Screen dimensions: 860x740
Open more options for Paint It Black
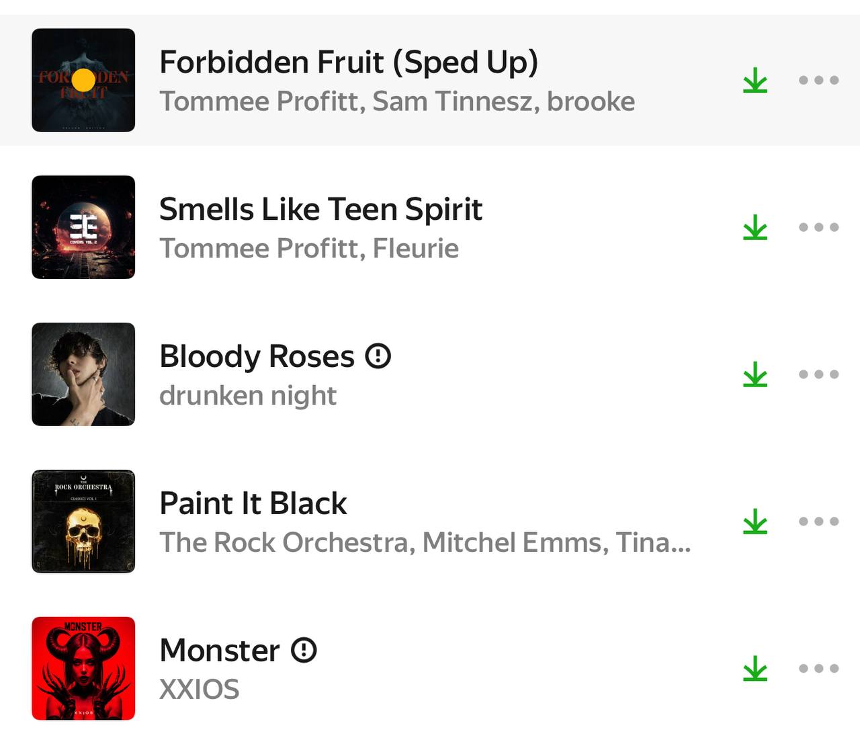pyautogui.click(x=818, y=522)
